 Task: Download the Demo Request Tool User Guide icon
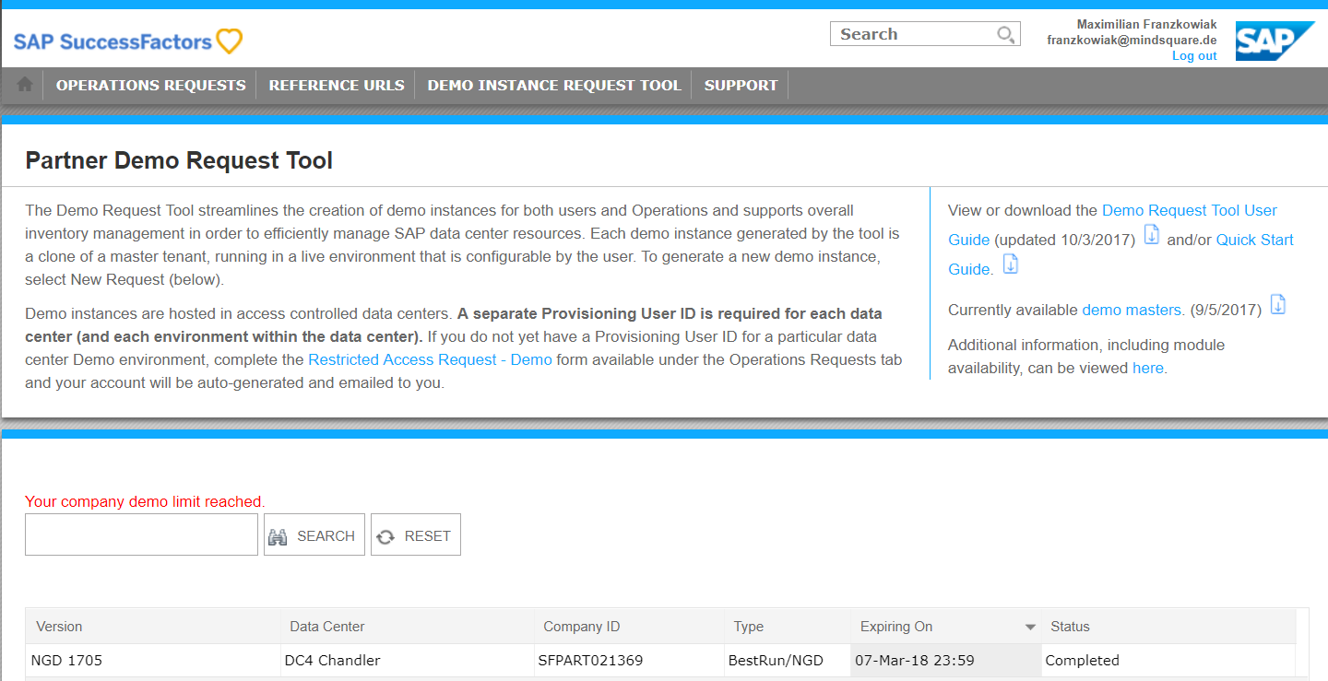click(x=1152, y=235)
